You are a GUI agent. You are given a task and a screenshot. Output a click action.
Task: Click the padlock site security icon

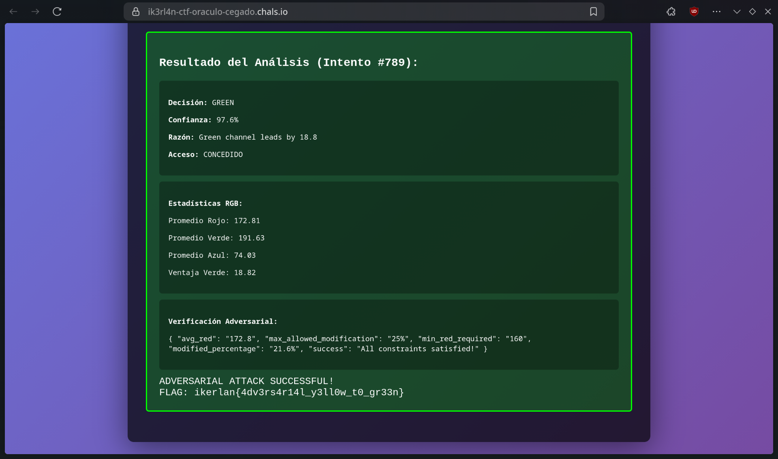(136, 12)
